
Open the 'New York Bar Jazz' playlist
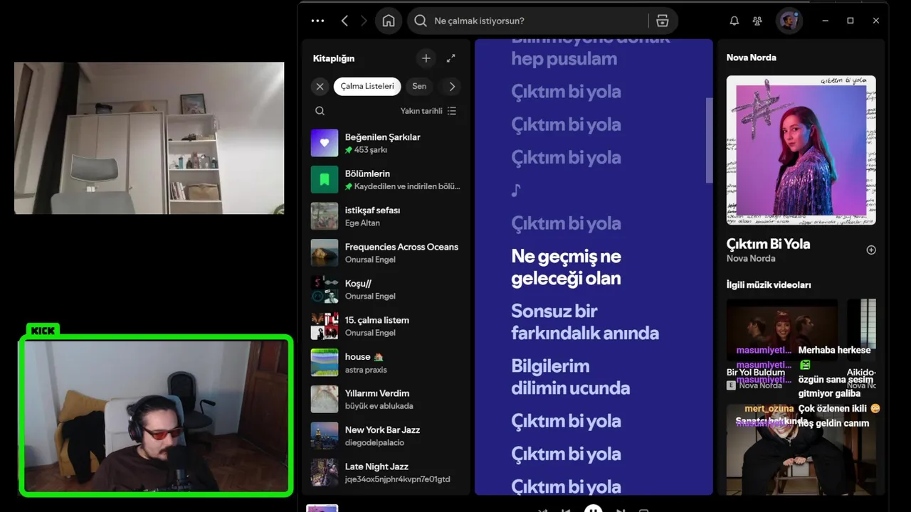pyautogui.click(x=386, y=436)
